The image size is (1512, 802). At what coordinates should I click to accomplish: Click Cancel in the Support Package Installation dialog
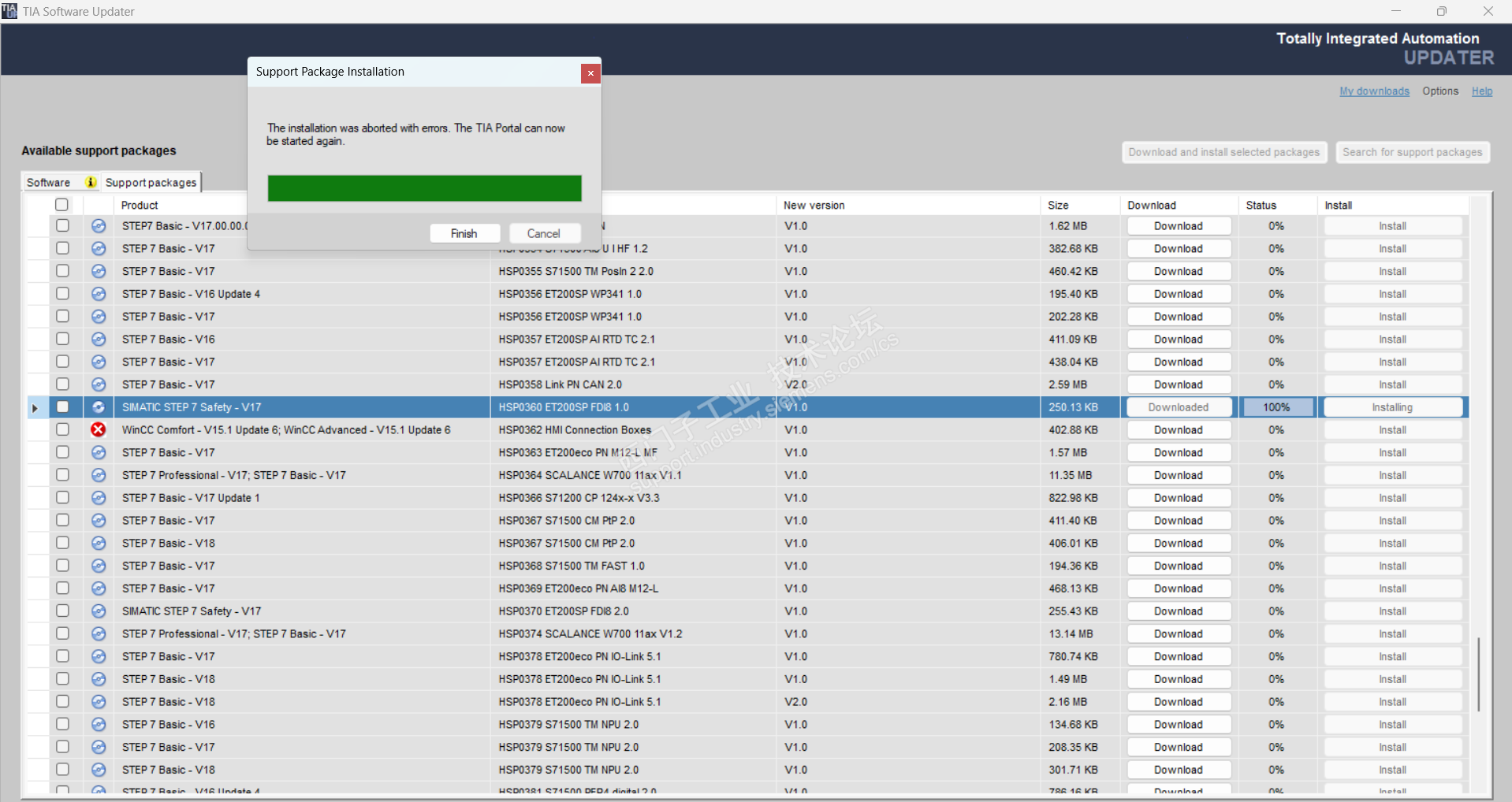[x=544, y=234]
